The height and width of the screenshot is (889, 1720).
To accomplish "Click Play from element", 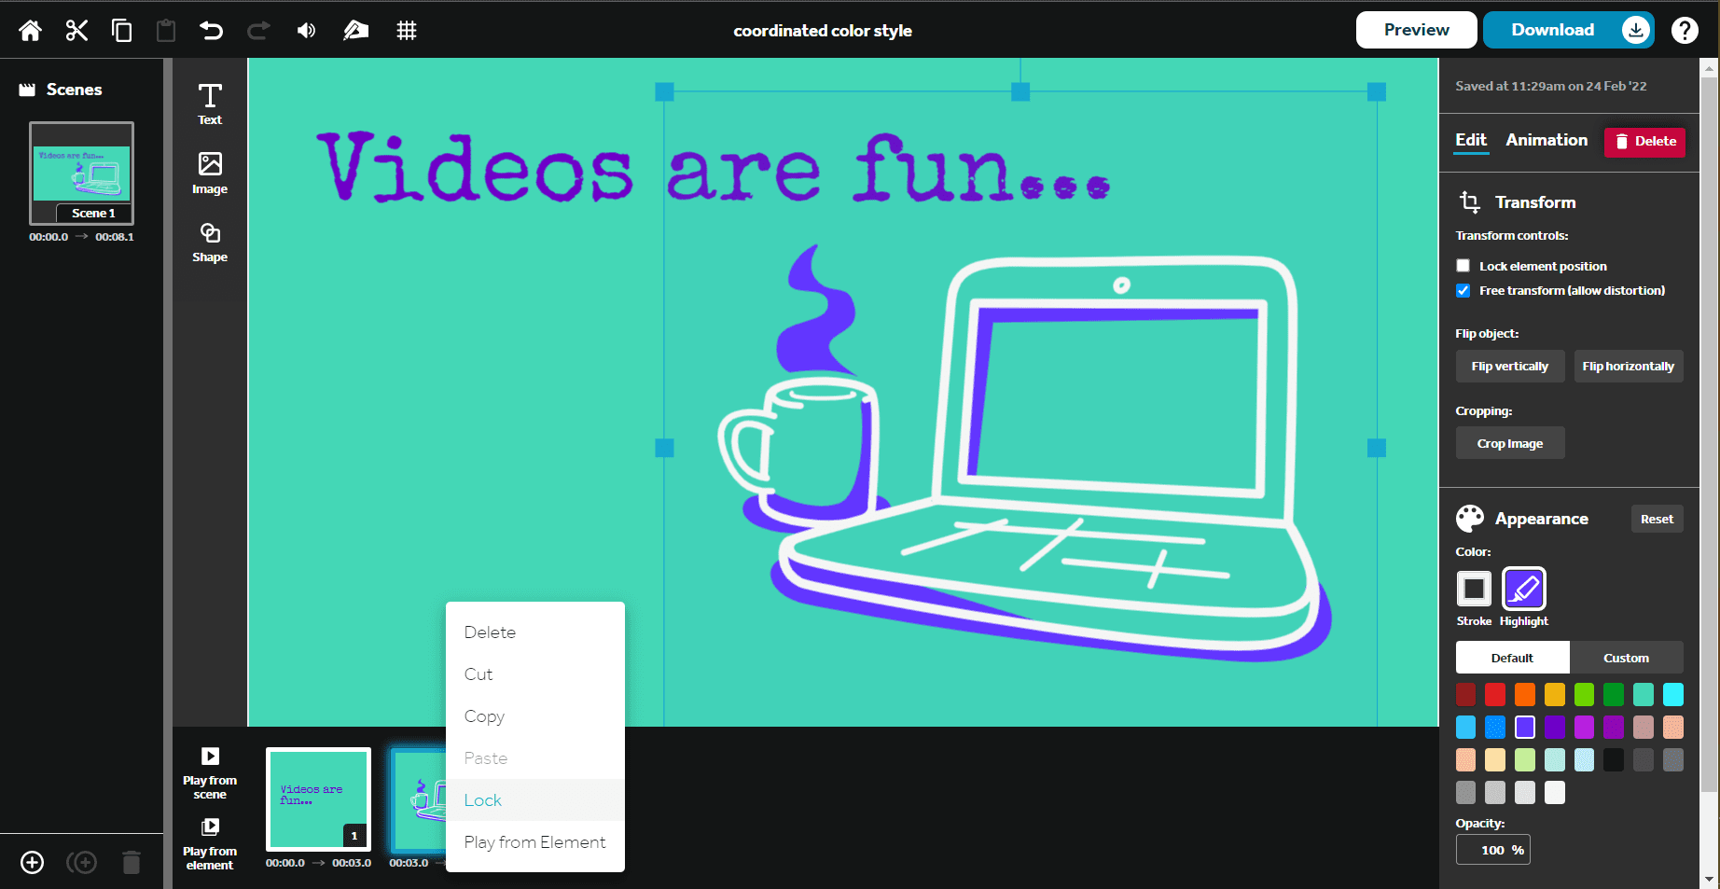I will [x=210, y=843].
